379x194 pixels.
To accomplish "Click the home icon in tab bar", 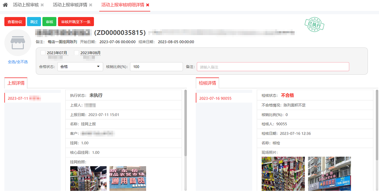I will coord(5,5).
